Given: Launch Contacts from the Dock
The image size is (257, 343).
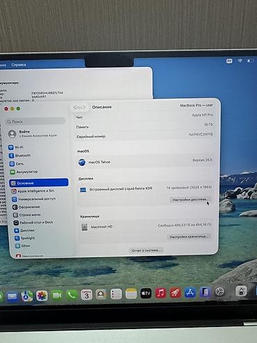Looking at the screenshot, I should [x=101, y=294].
